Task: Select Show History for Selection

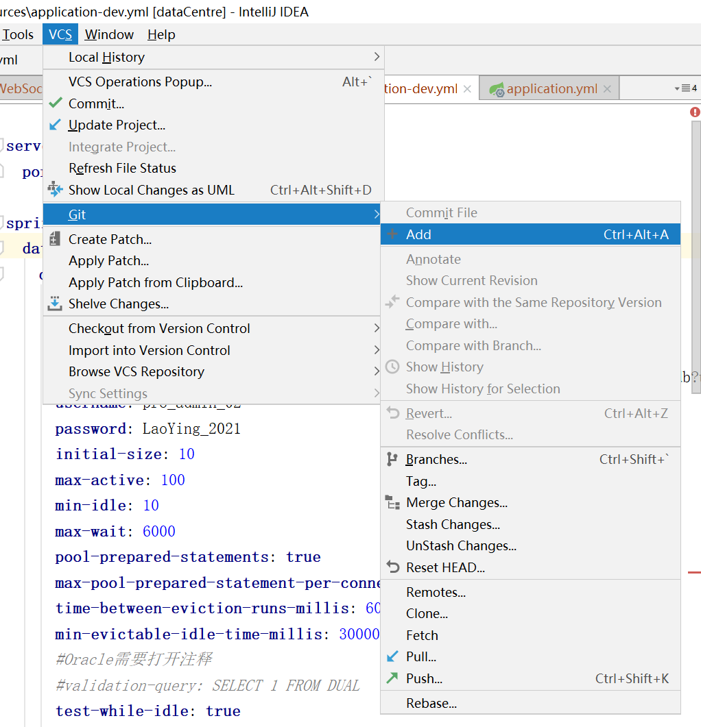Action: click(x=531, y=389)
